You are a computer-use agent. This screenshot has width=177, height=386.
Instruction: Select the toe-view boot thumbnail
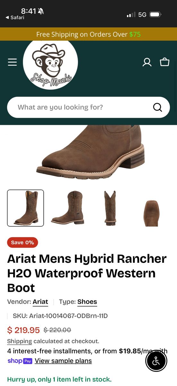[x=152, y=213]
